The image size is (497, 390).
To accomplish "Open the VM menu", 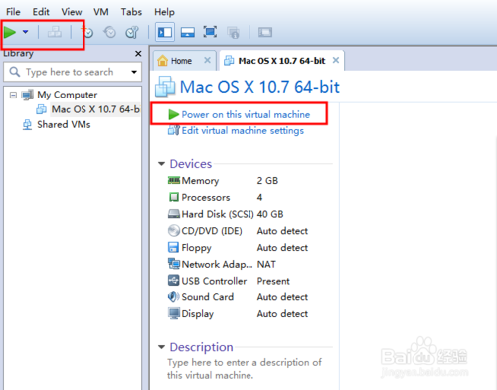I will [101, 12].
